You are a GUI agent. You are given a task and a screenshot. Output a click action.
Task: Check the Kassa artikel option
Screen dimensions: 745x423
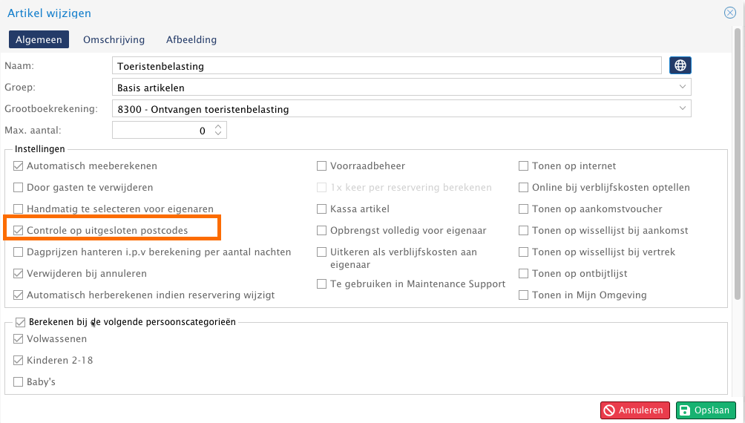click(322, 209)
